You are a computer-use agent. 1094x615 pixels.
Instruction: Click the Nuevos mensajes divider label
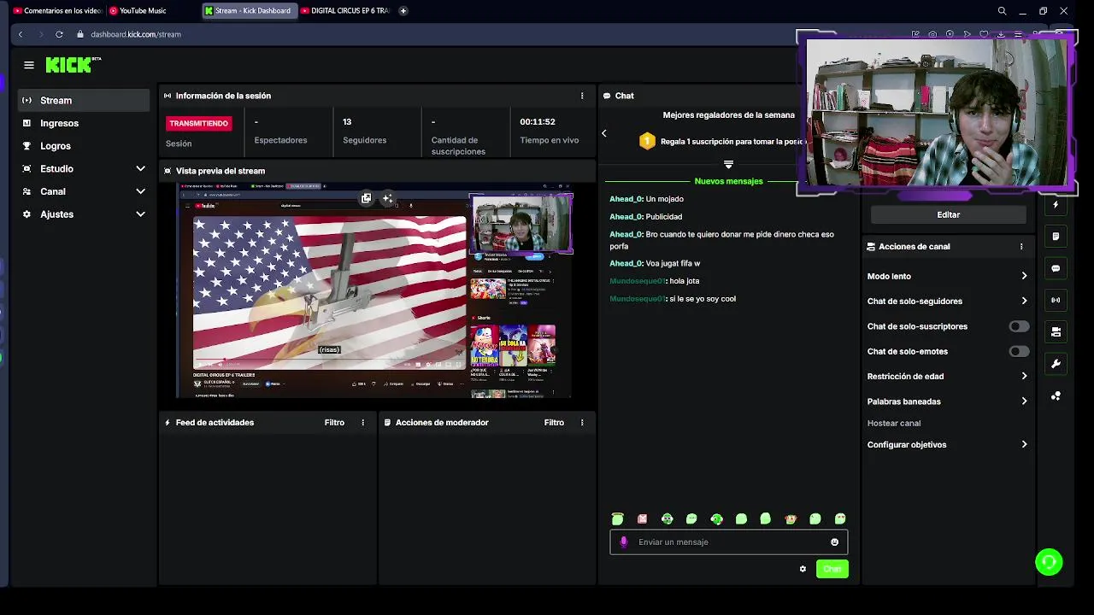(728, 181)
